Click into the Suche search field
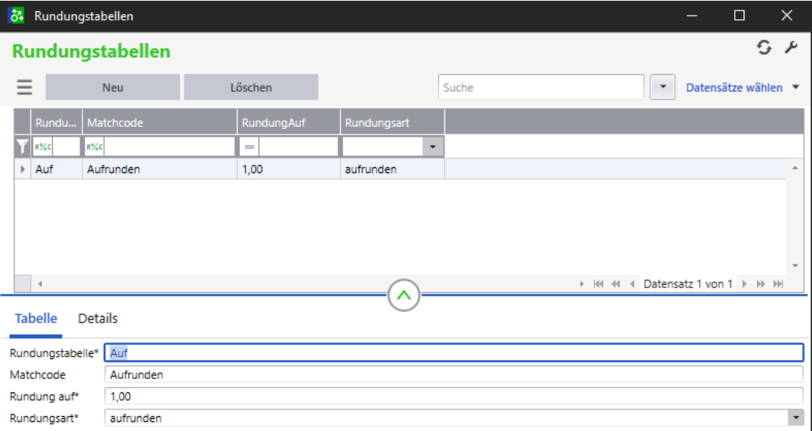The width and height of the screenshot is (812, 431). pos(541,88)
